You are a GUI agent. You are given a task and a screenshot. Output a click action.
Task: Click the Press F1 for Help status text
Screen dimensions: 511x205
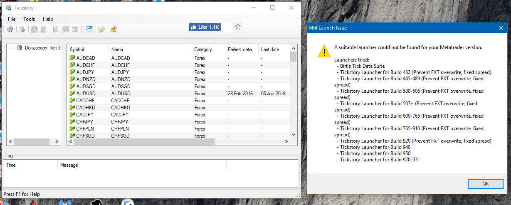[22, 194]
